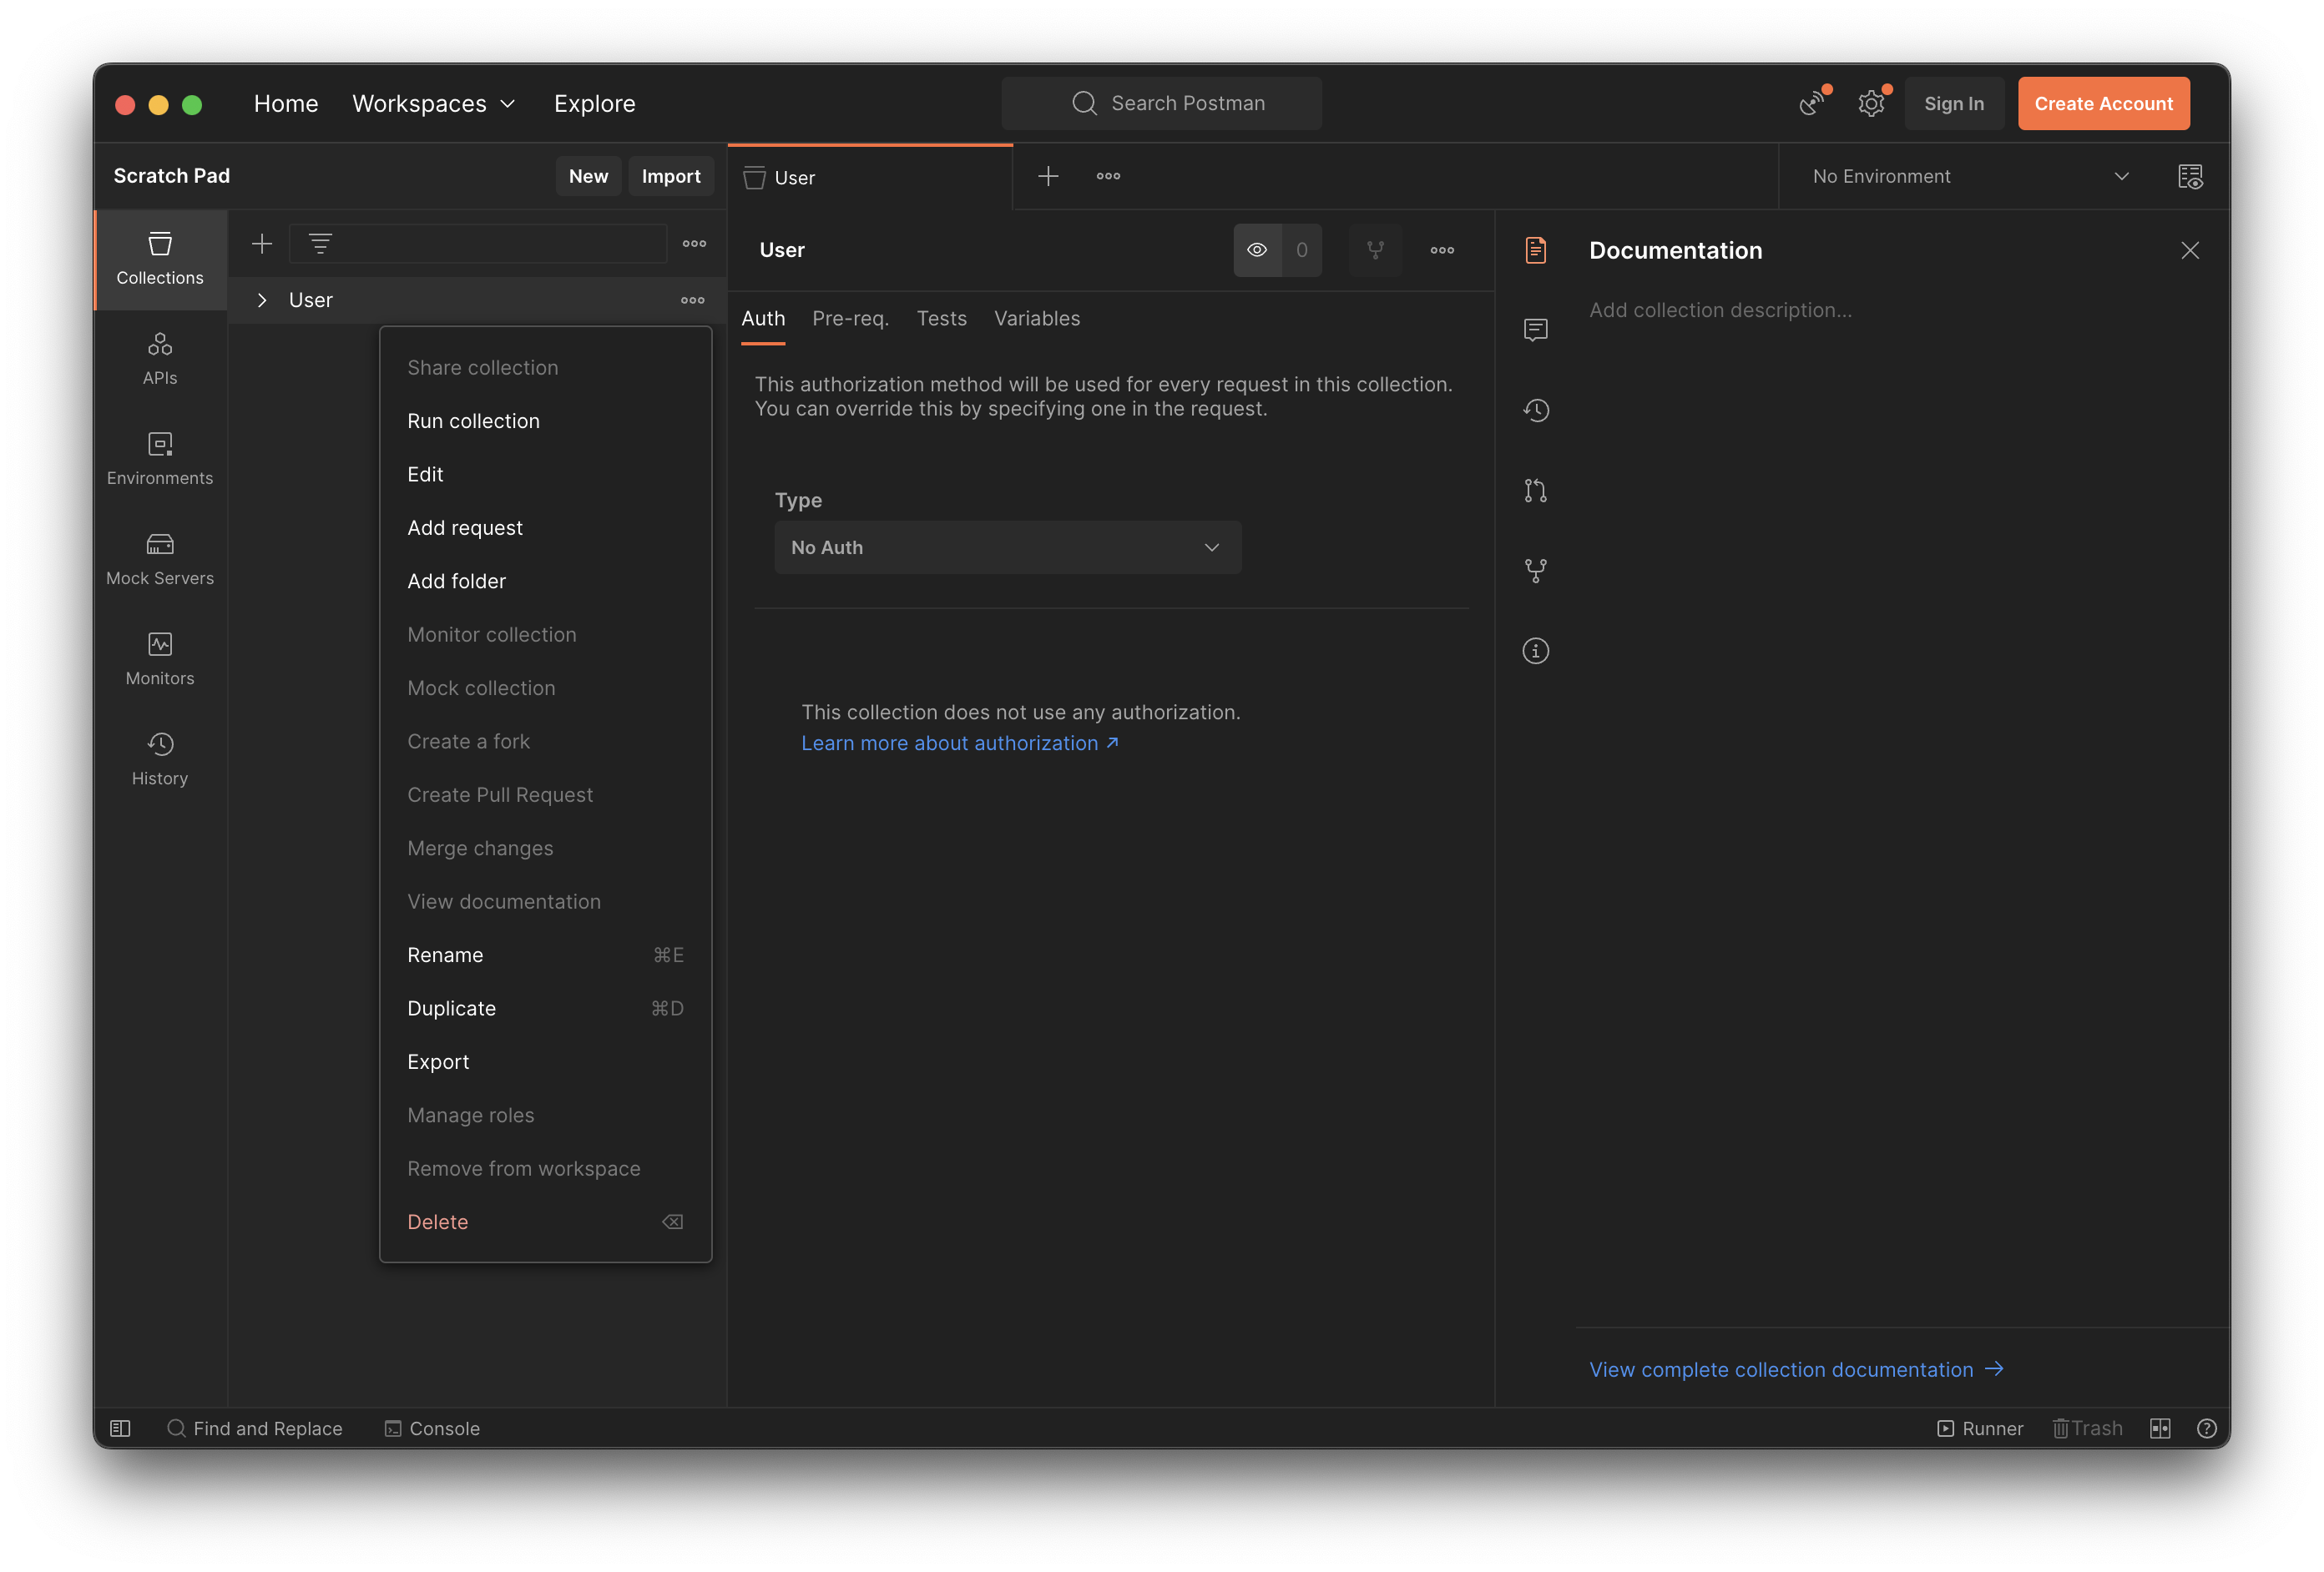Open the Monitors panel
The height and width of the screenshot is (1572, 2324).
coord(159,658)
